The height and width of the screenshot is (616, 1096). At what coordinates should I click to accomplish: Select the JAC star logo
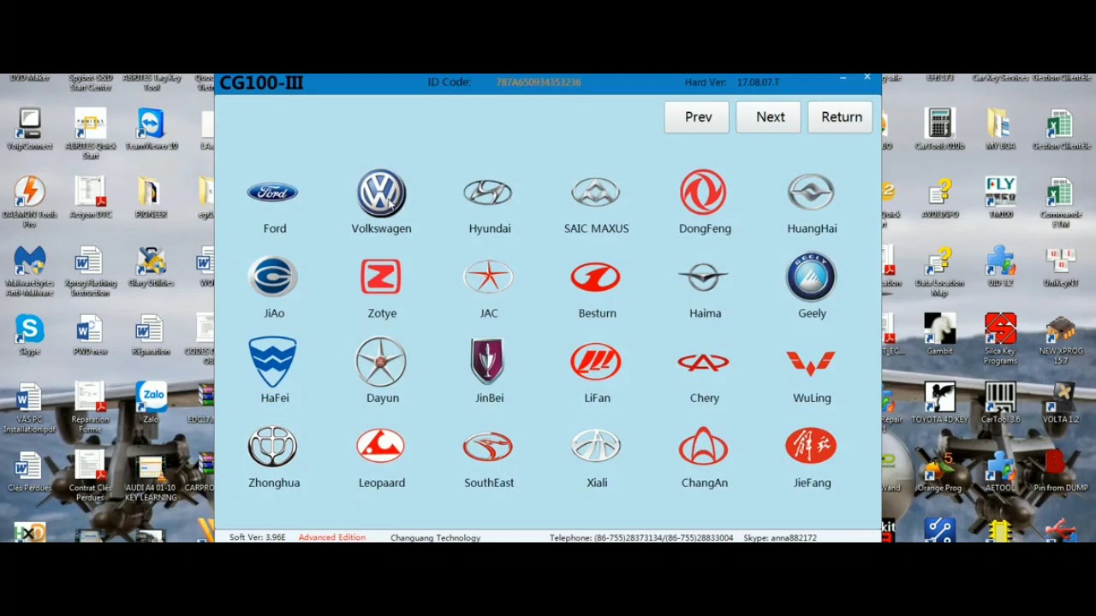[488, 277]
